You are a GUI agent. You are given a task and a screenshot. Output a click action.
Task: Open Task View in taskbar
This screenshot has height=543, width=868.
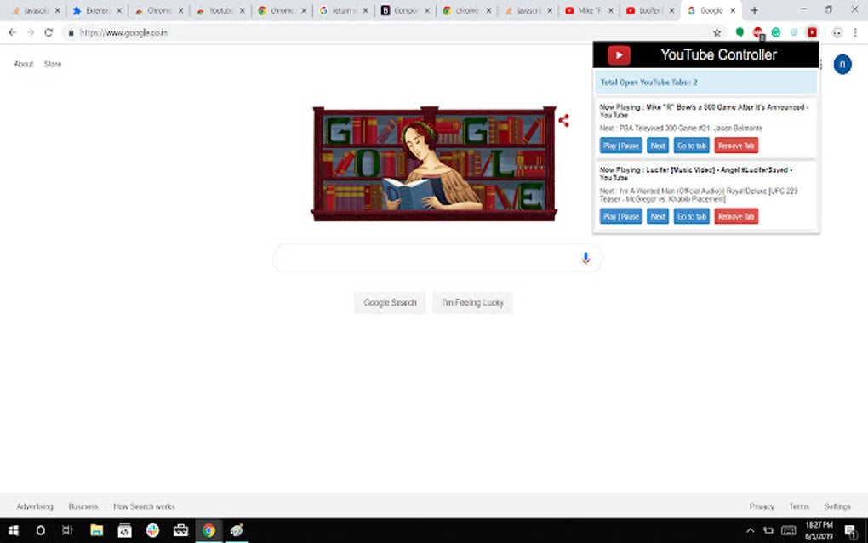point(67,530)
